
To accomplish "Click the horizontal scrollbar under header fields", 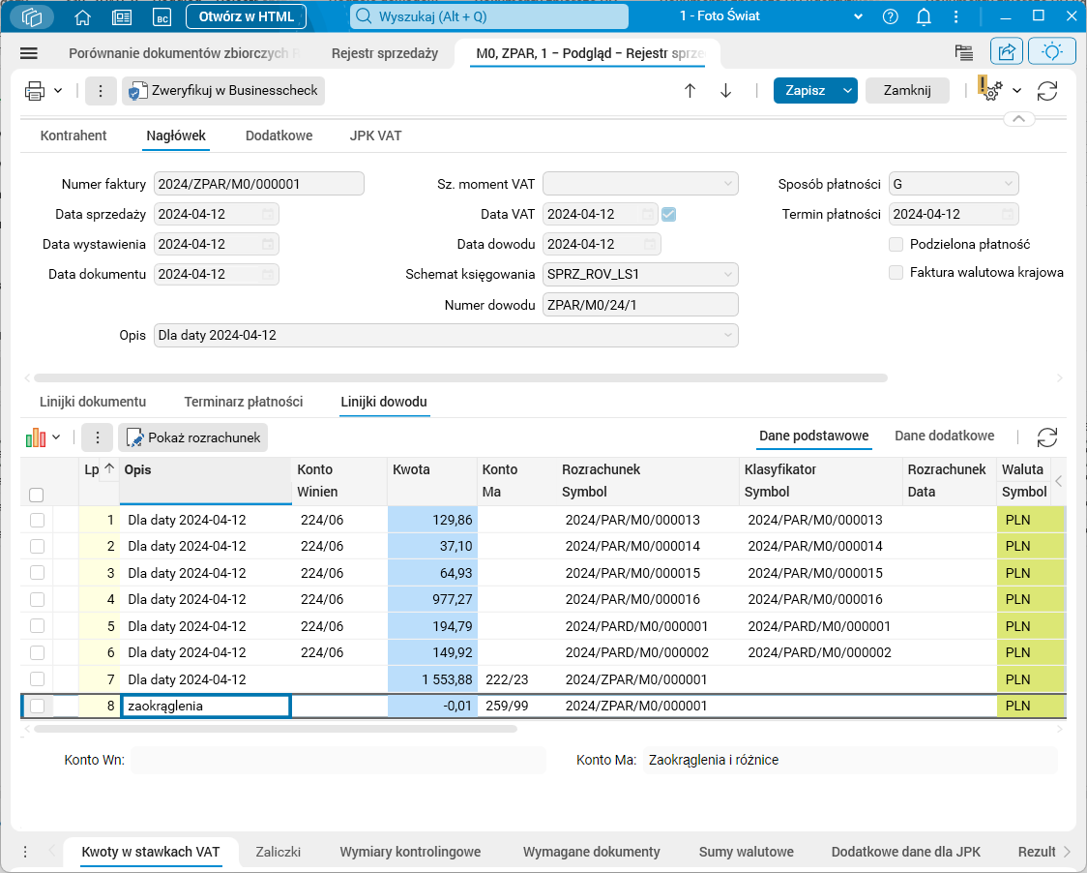I will tap(459, 378).
